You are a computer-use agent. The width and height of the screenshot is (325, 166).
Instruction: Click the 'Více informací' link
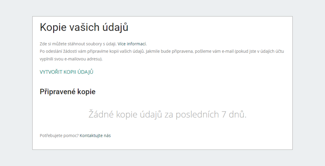(132, 44)
